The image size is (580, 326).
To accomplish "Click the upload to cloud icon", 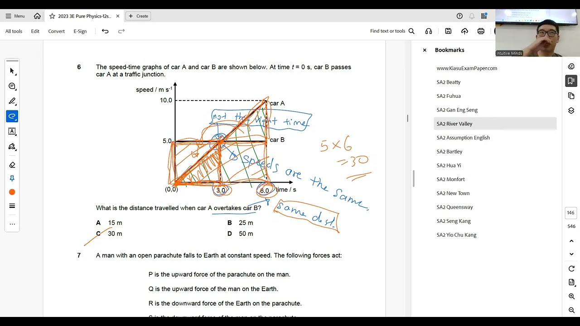I will [x=464, y=31].
